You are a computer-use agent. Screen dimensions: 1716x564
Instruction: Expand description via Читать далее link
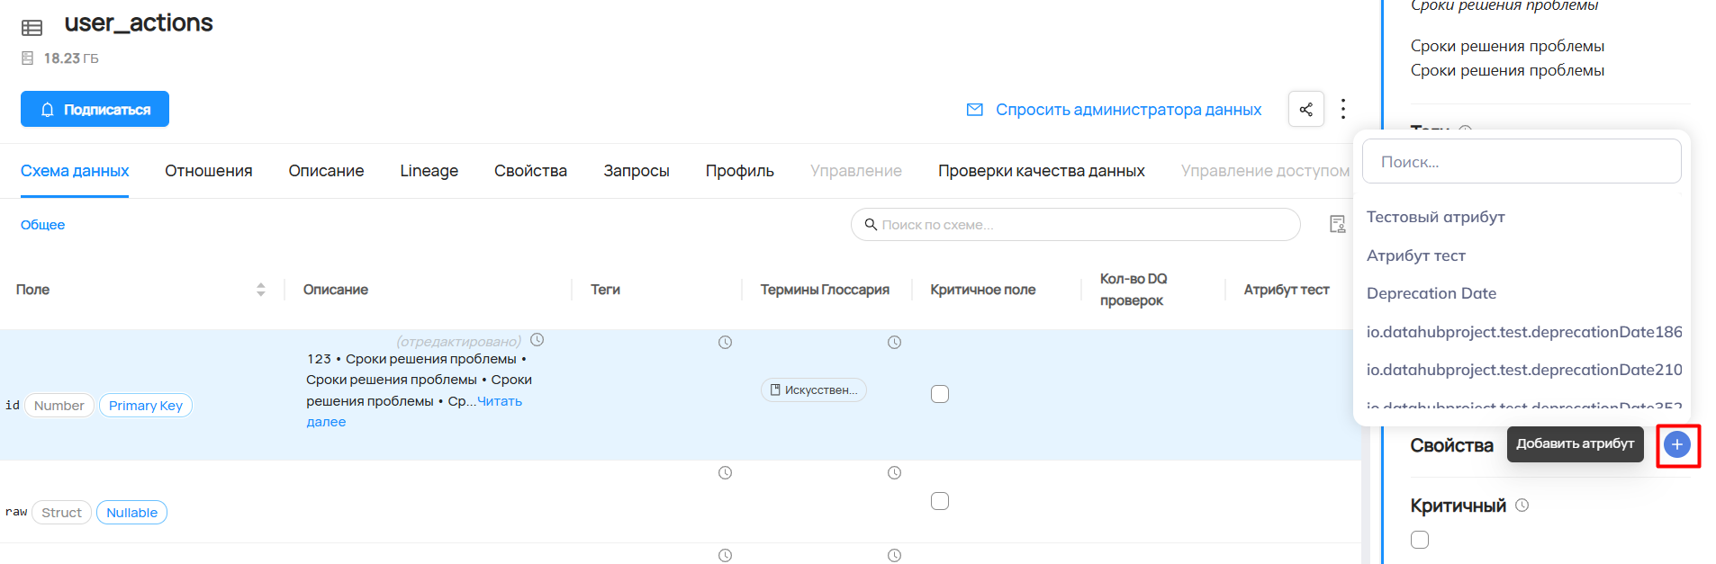tap(499, 401)
